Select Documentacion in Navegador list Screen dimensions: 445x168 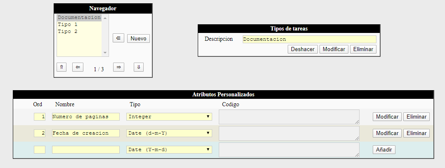click(79, 18)
